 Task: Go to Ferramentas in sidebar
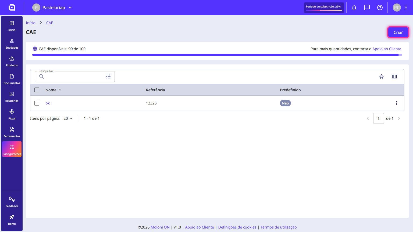[12, 132]
